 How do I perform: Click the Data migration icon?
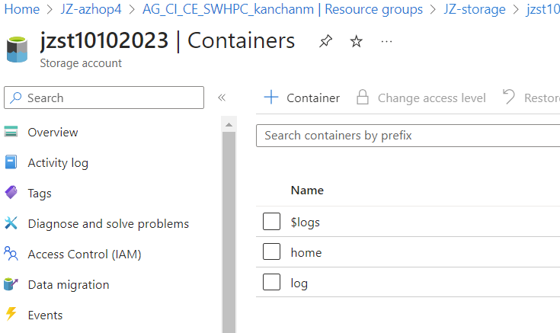(x=11, y=284)
